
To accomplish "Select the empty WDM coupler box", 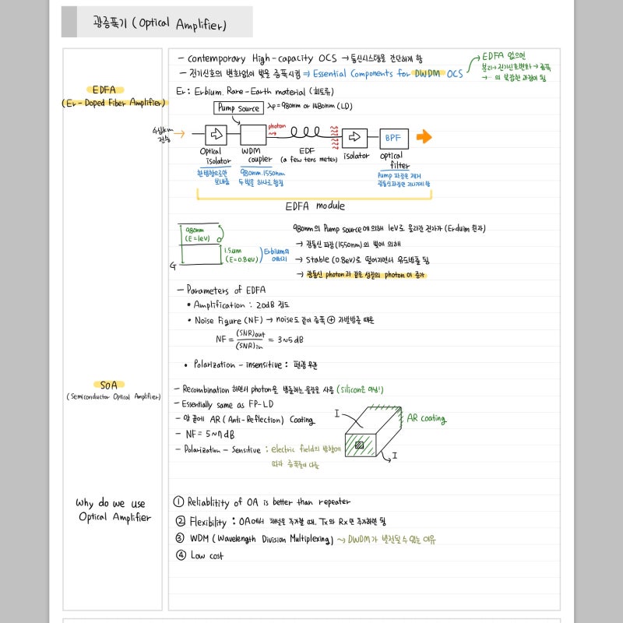I will [x=253, y=135].
